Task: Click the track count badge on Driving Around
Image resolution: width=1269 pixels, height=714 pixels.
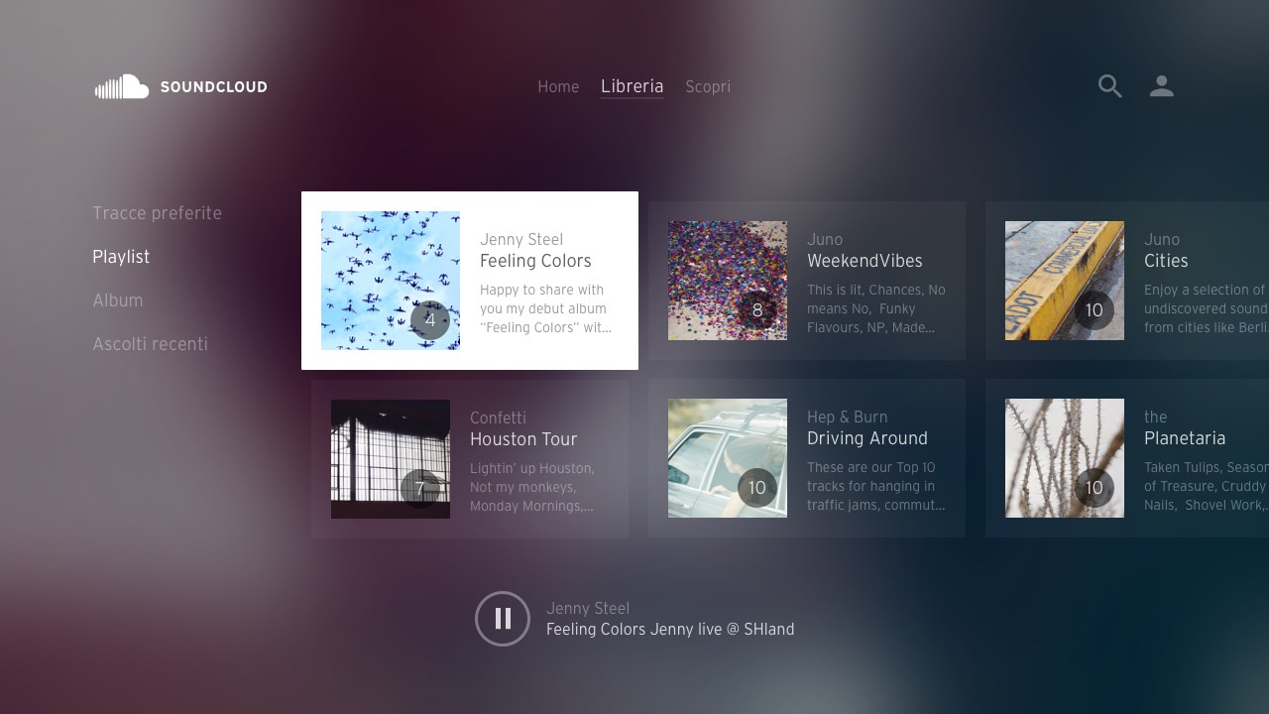Action: click(x=757, y=488)
